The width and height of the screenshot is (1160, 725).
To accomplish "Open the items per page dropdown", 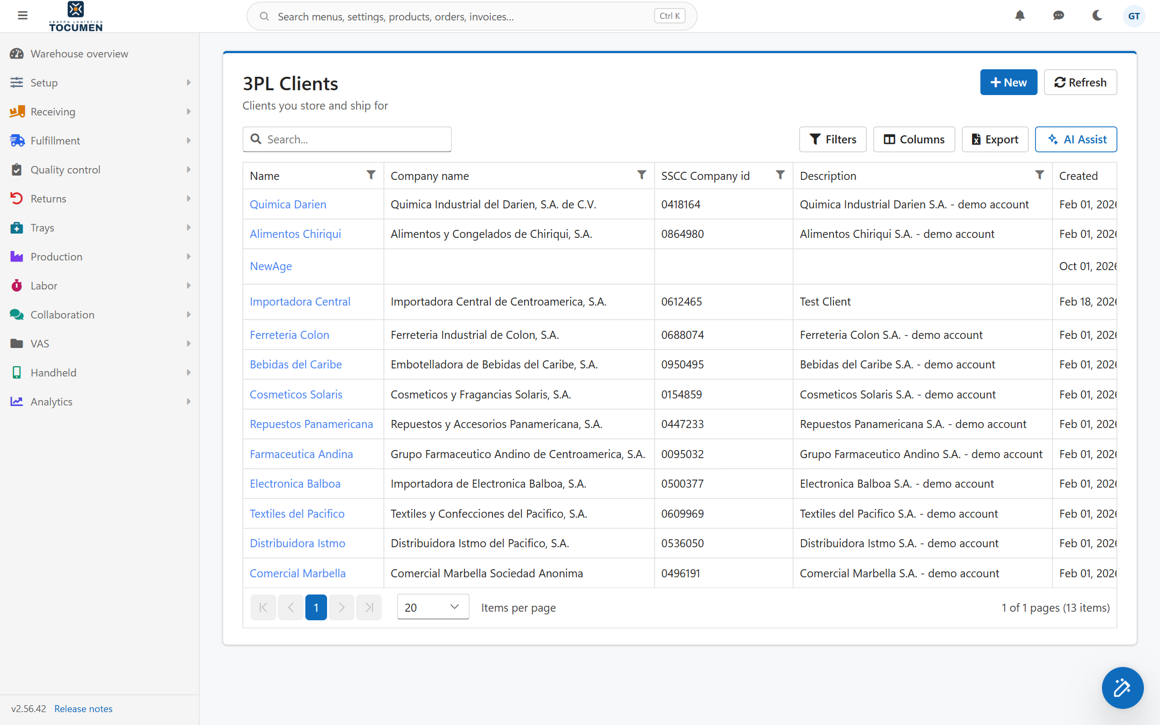I will (433, 607).
